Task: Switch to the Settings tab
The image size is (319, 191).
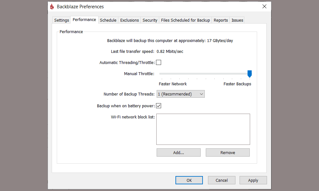Action: point(62,20)
